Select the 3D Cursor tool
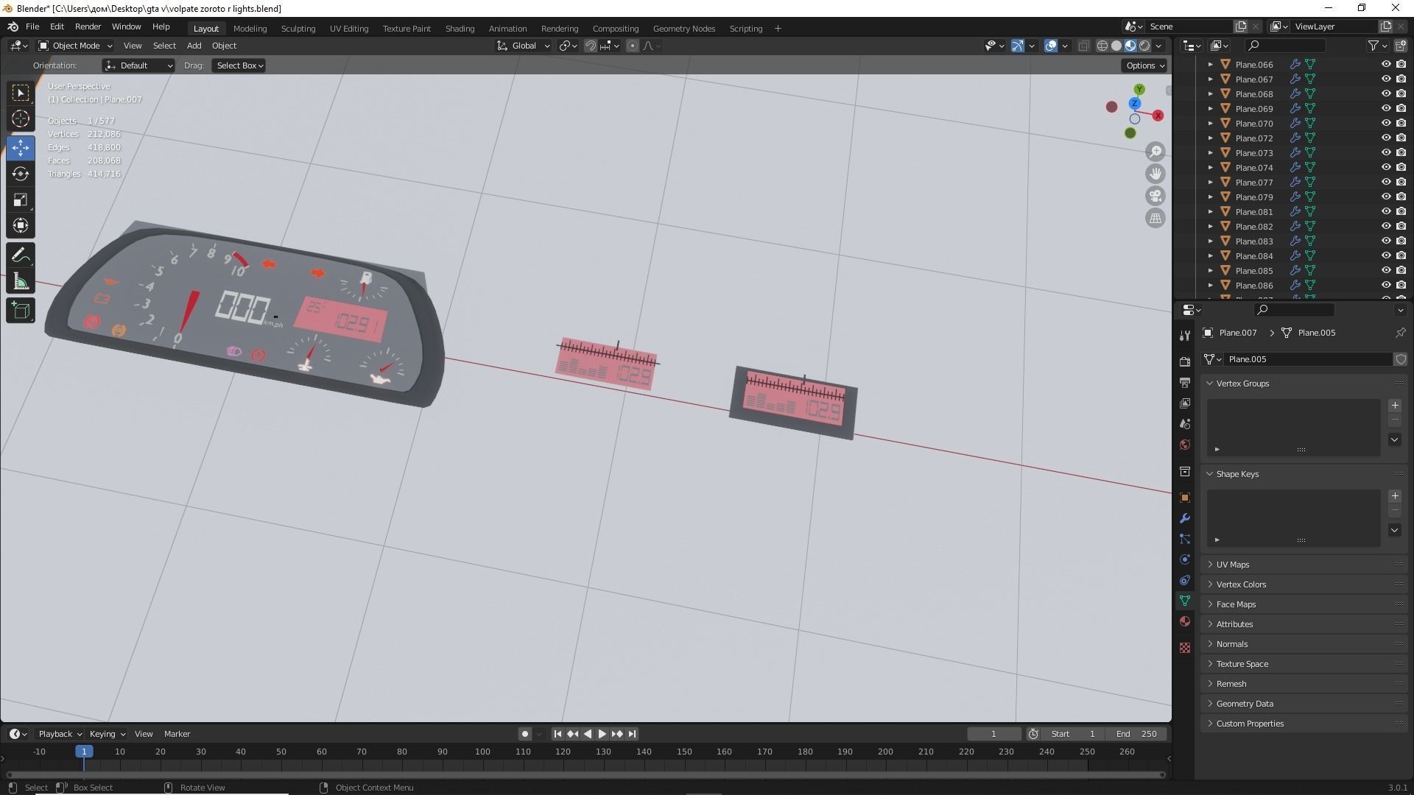The width and height of the screenshot is (1414, 795). tap(21, 119)
